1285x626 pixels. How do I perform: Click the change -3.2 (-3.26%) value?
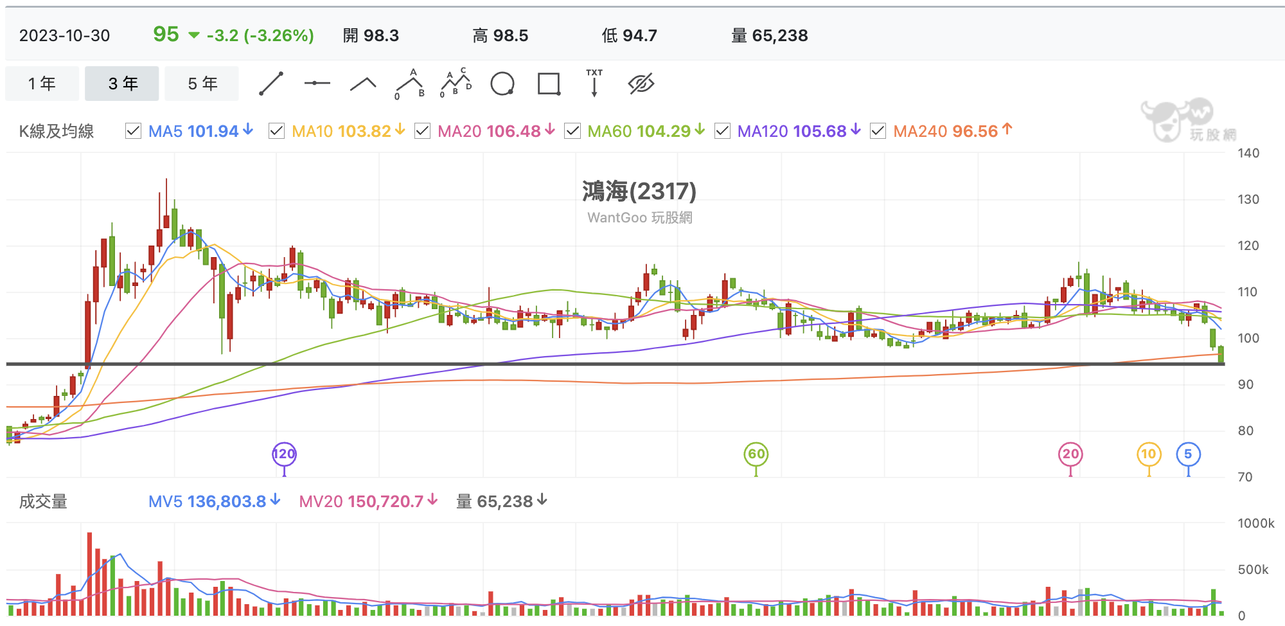point(260,35)
